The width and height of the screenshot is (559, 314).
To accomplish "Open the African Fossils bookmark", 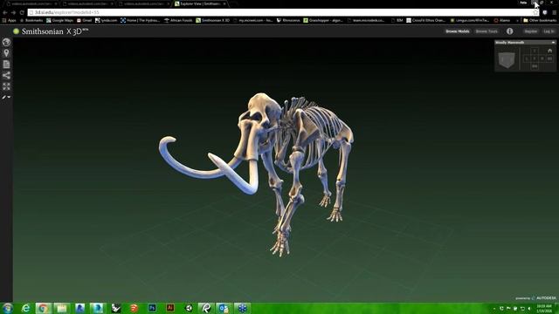I will click(x=178, y=20).
